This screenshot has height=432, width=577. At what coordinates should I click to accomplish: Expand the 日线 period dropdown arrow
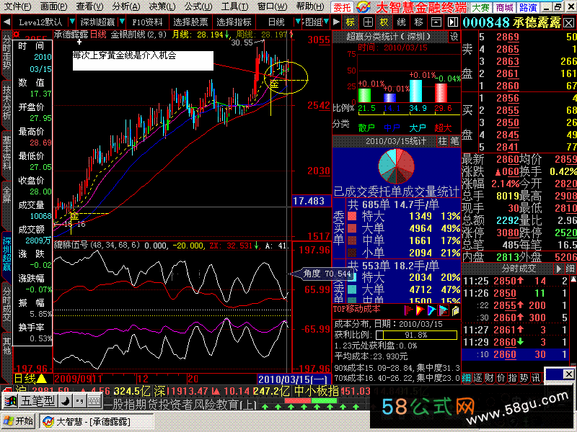click(x=298, y=22)
